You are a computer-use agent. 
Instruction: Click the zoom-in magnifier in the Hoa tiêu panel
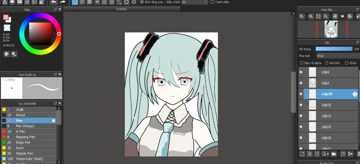click(311, 16)
